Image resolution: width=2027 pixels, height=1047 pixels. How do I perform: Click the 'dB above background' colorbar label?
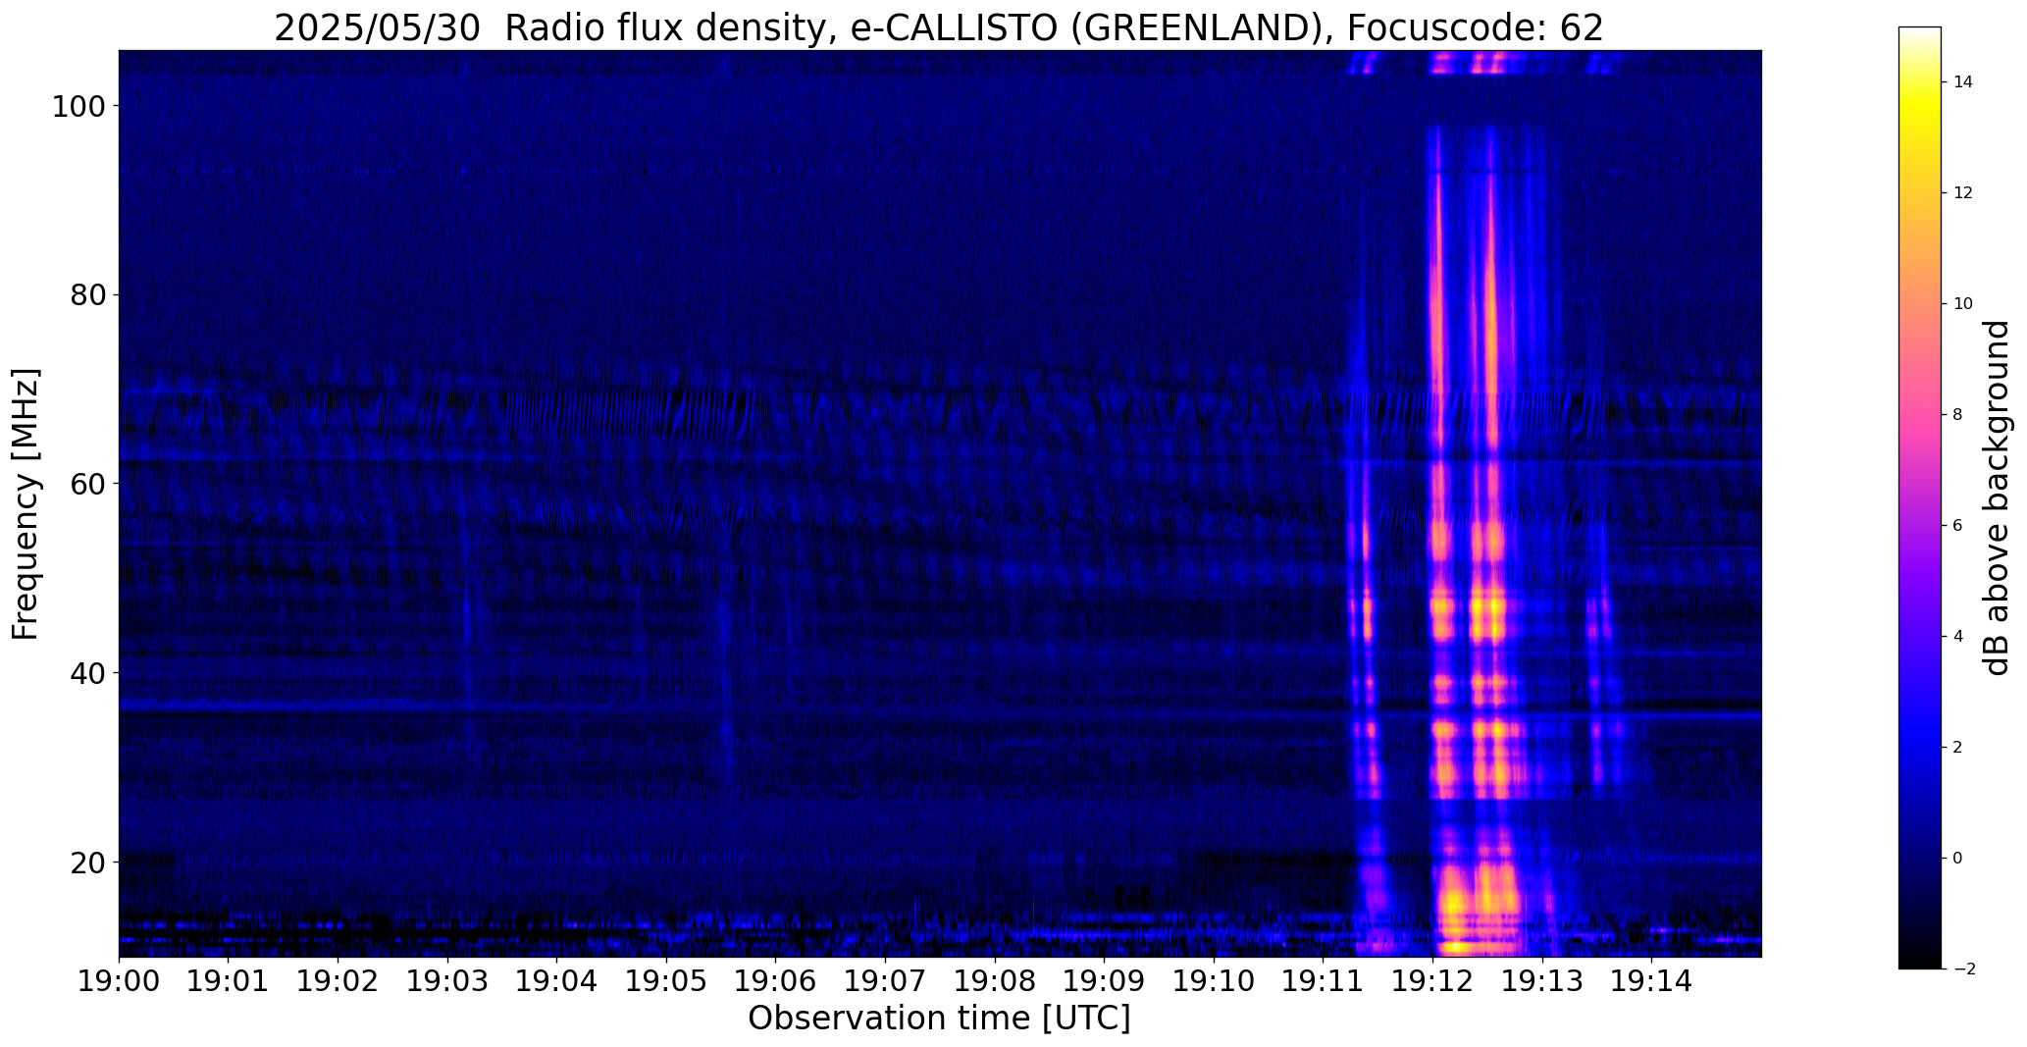[x=1998, y=497]
